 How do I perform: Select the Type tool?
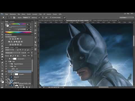2,65
